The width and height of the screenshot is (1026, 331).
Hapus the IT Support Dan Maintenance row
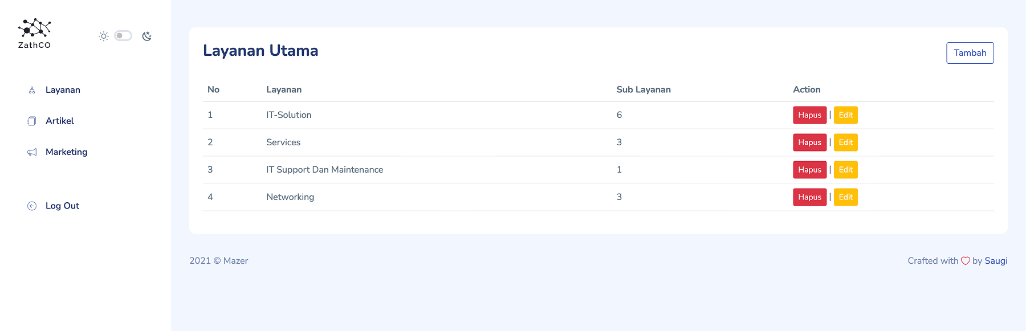click(x=809, y=170)
